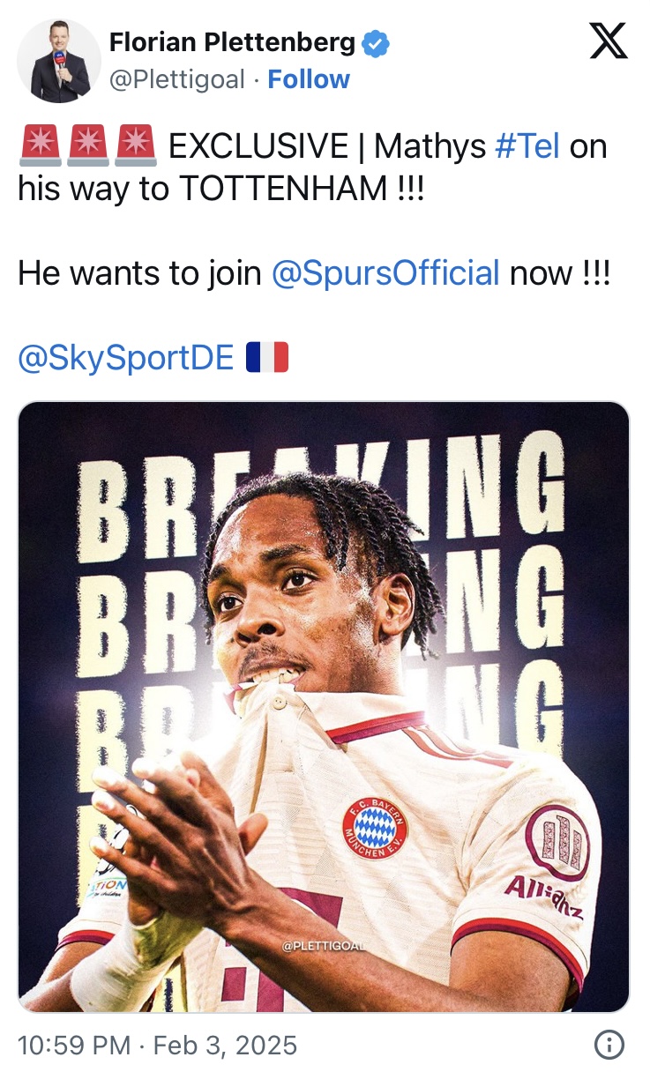Screen dimensions: 650x1072
Task: Visit the @SpursOfficial mention
Action: pyautogui.click(x=385, y=273)
